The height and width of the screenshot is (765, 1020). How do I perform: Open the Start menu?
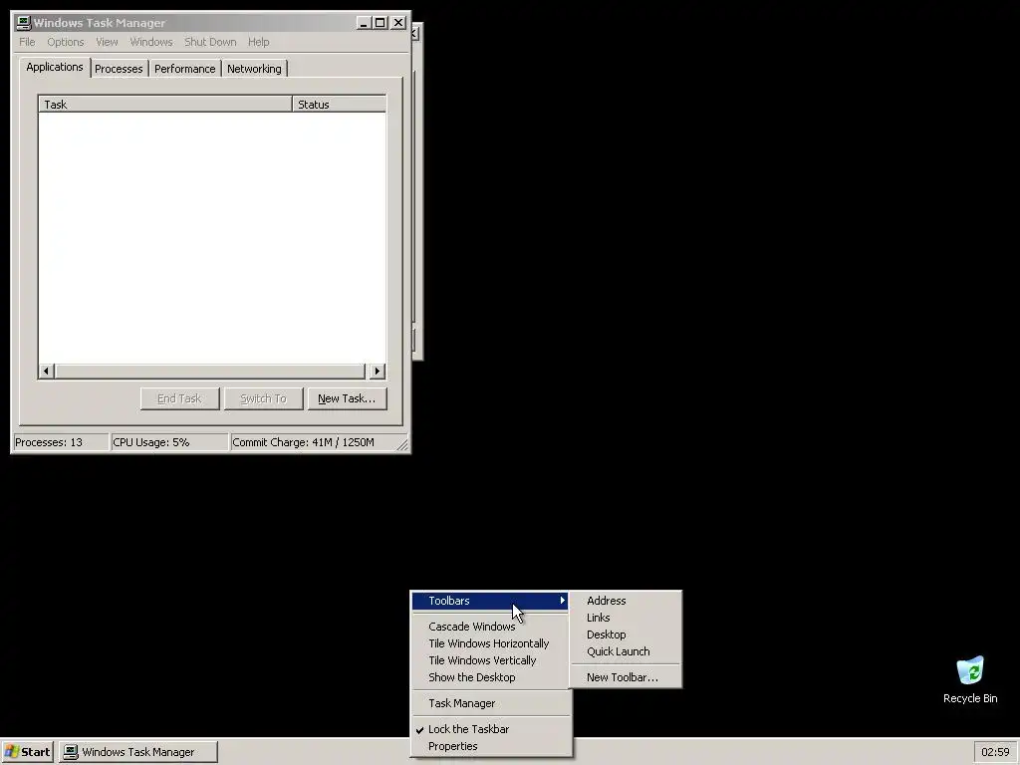pos(27,752)
